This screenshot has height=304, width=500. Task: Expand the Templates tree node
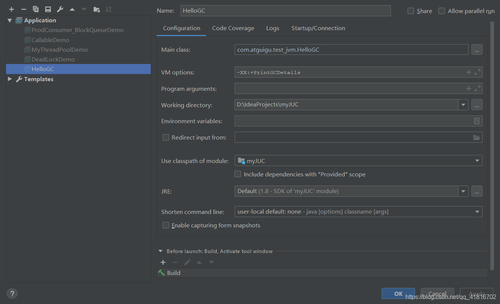(x=10, y=79)
